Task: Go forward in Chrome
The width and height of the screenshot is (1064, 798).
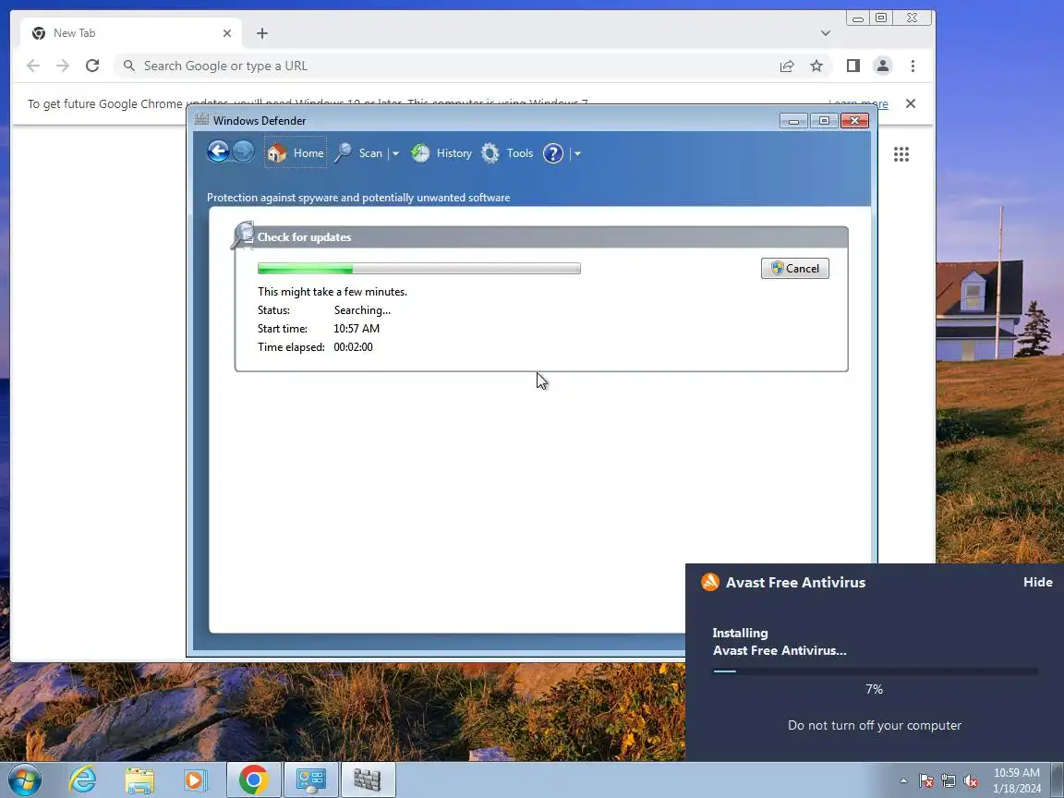Action: click(63, 66)
